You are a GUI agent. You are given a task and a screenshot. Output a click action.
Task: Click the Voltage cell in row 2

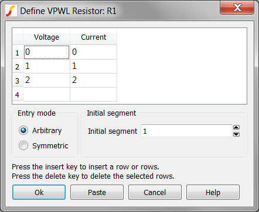46,66
